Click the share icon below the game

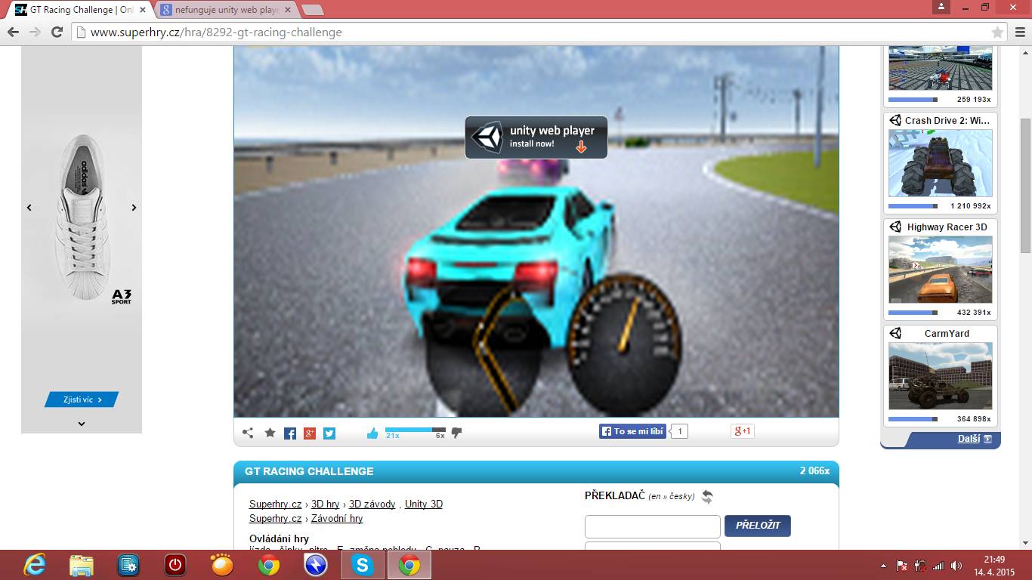point(248,433)
